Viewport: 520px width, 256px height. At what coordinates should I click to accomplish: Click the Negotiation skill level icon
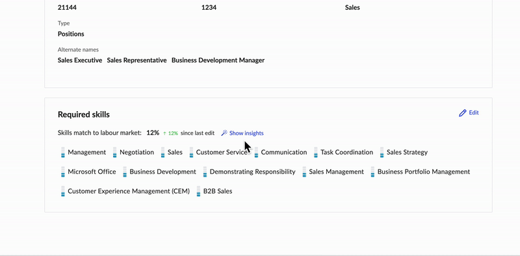[x=115, y=152]
